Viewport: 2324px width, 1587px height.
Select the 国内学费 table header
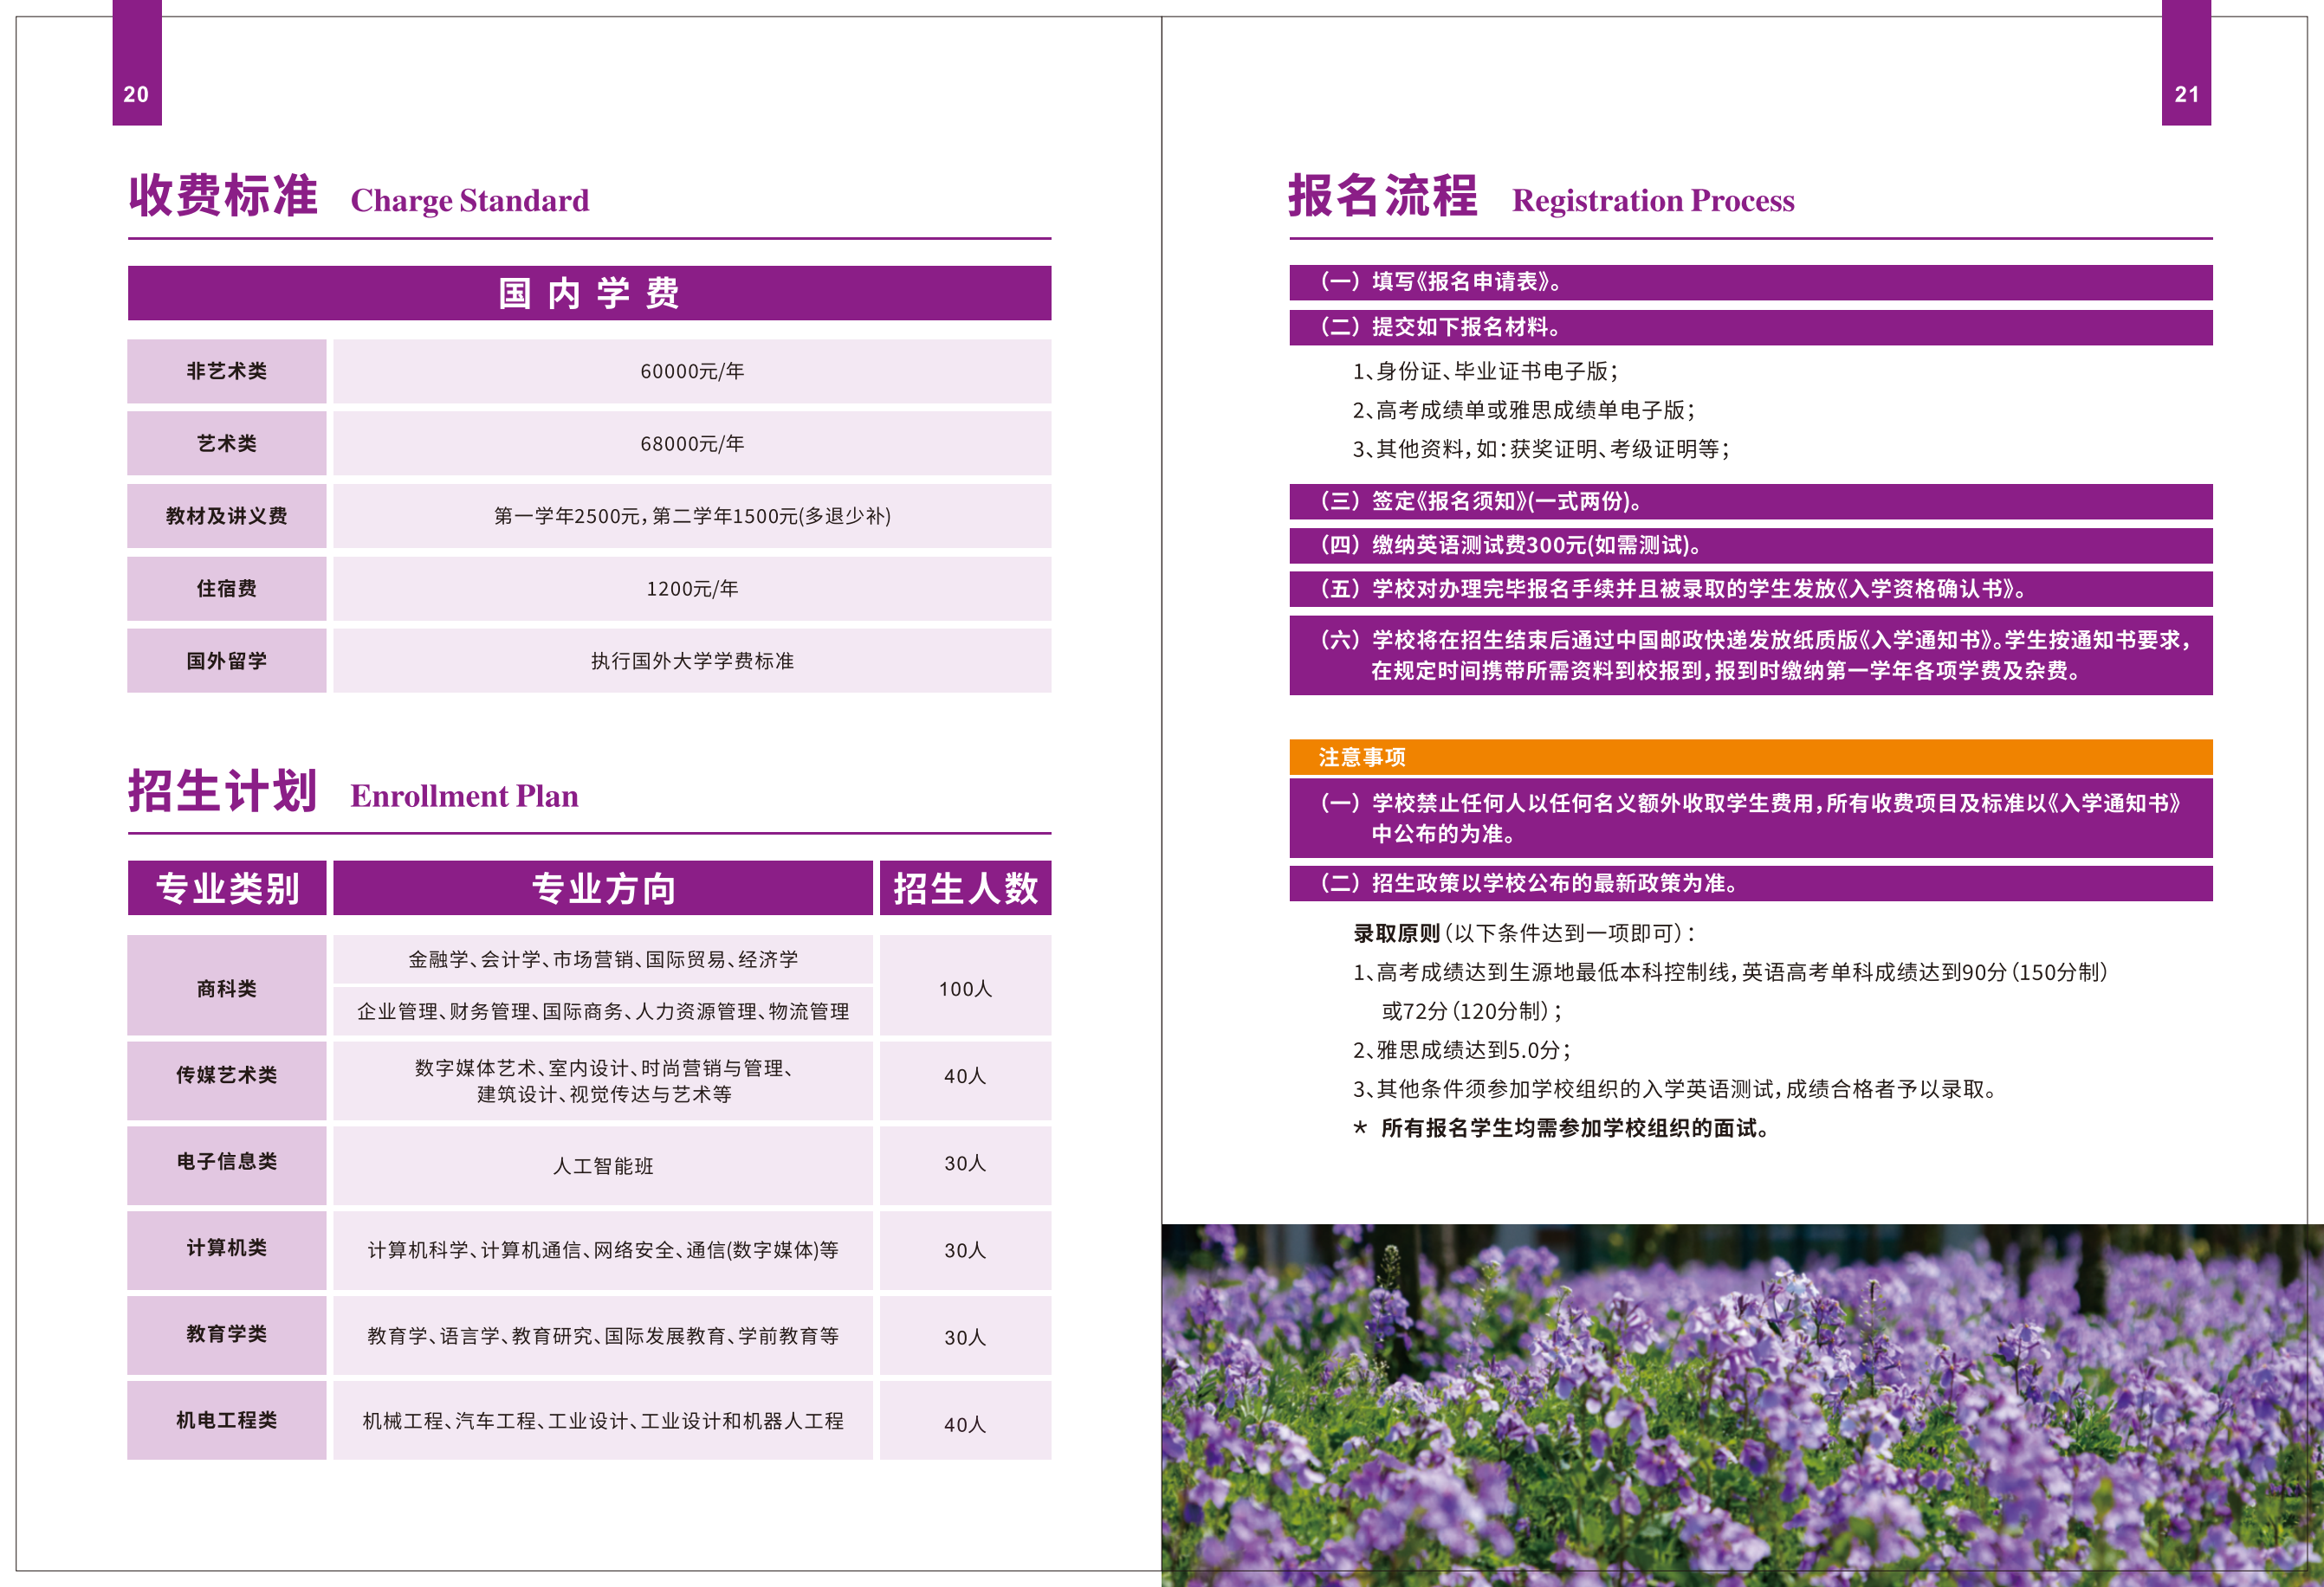click(x=589, y=293)
